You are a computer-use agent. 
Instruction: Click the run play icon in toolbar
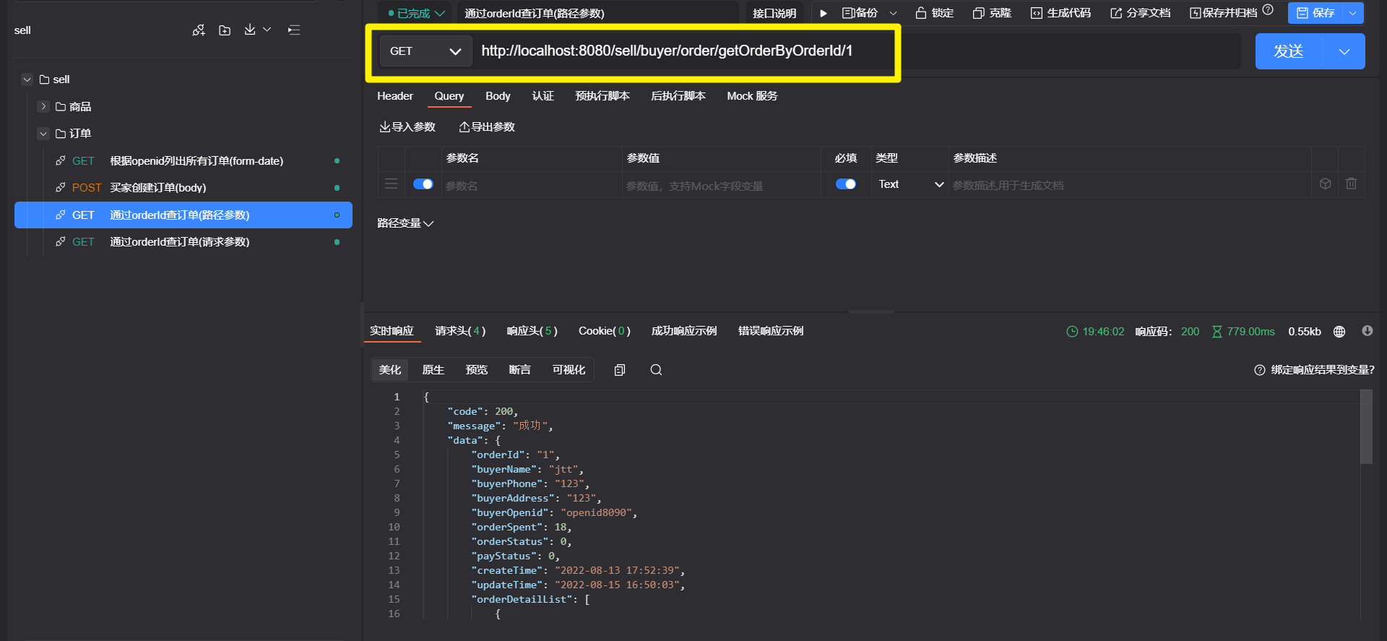click(x=823, y=13)
